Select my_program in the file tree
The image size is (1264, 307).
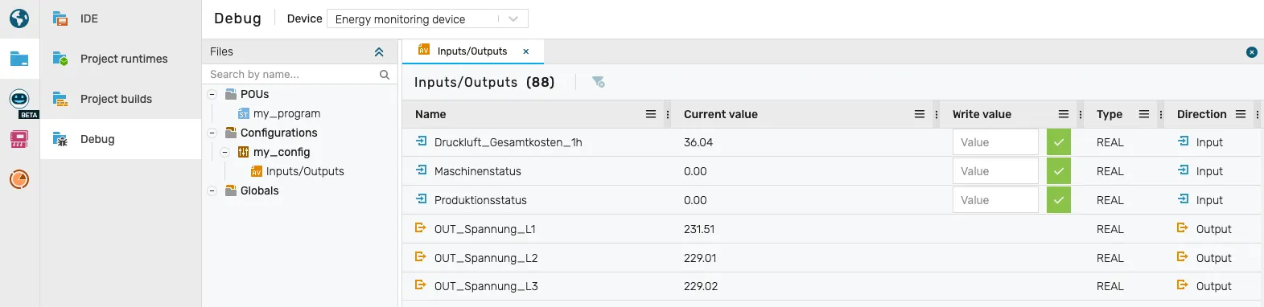286,113
